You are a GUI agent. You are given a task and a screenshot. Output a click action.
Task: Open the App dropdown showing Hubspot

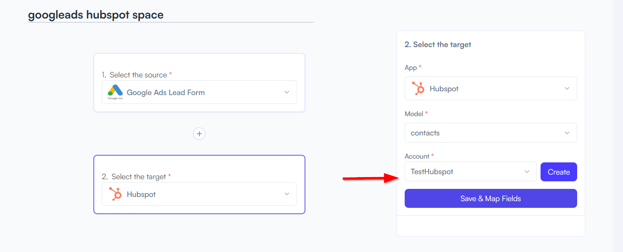491,88
